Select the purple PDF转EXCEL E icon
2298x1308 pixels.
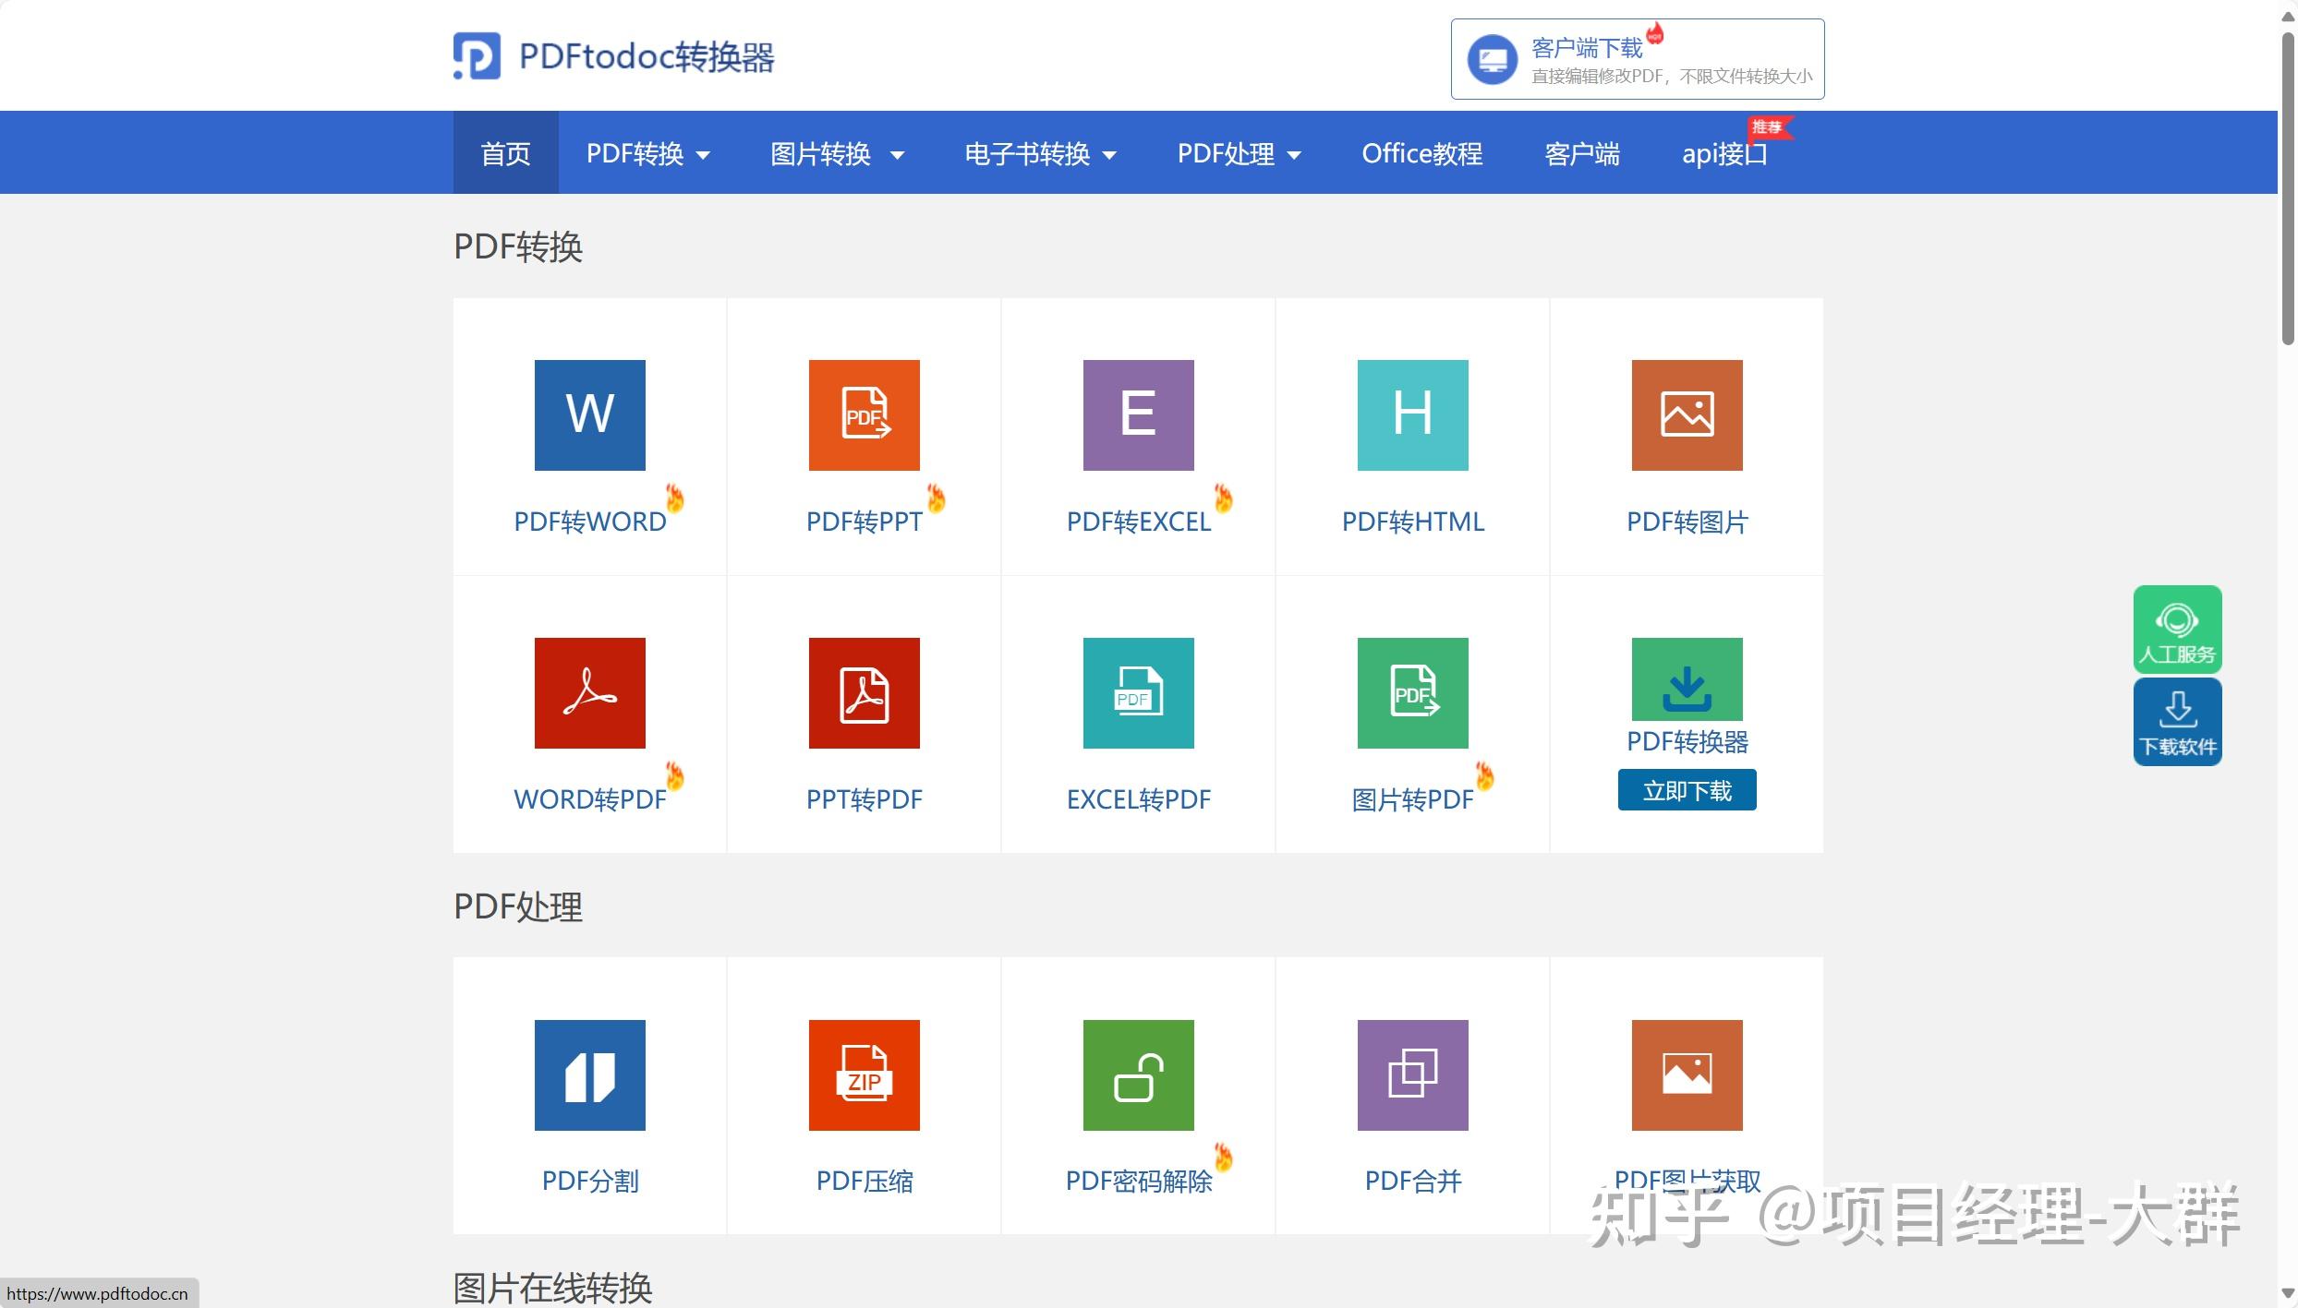pyautogui.click(x=1138, y=414)
